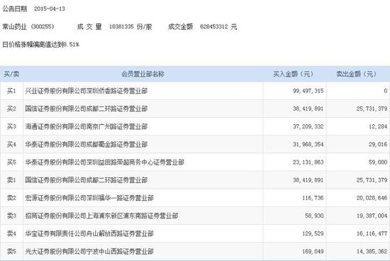Screen dimensions: 390x261
Task: Select sell amount 12,284
Action: [x=378, y=126]
